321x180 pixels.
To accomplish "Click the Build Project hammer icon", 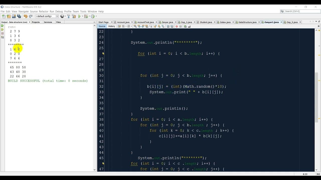I will (68, 16).
